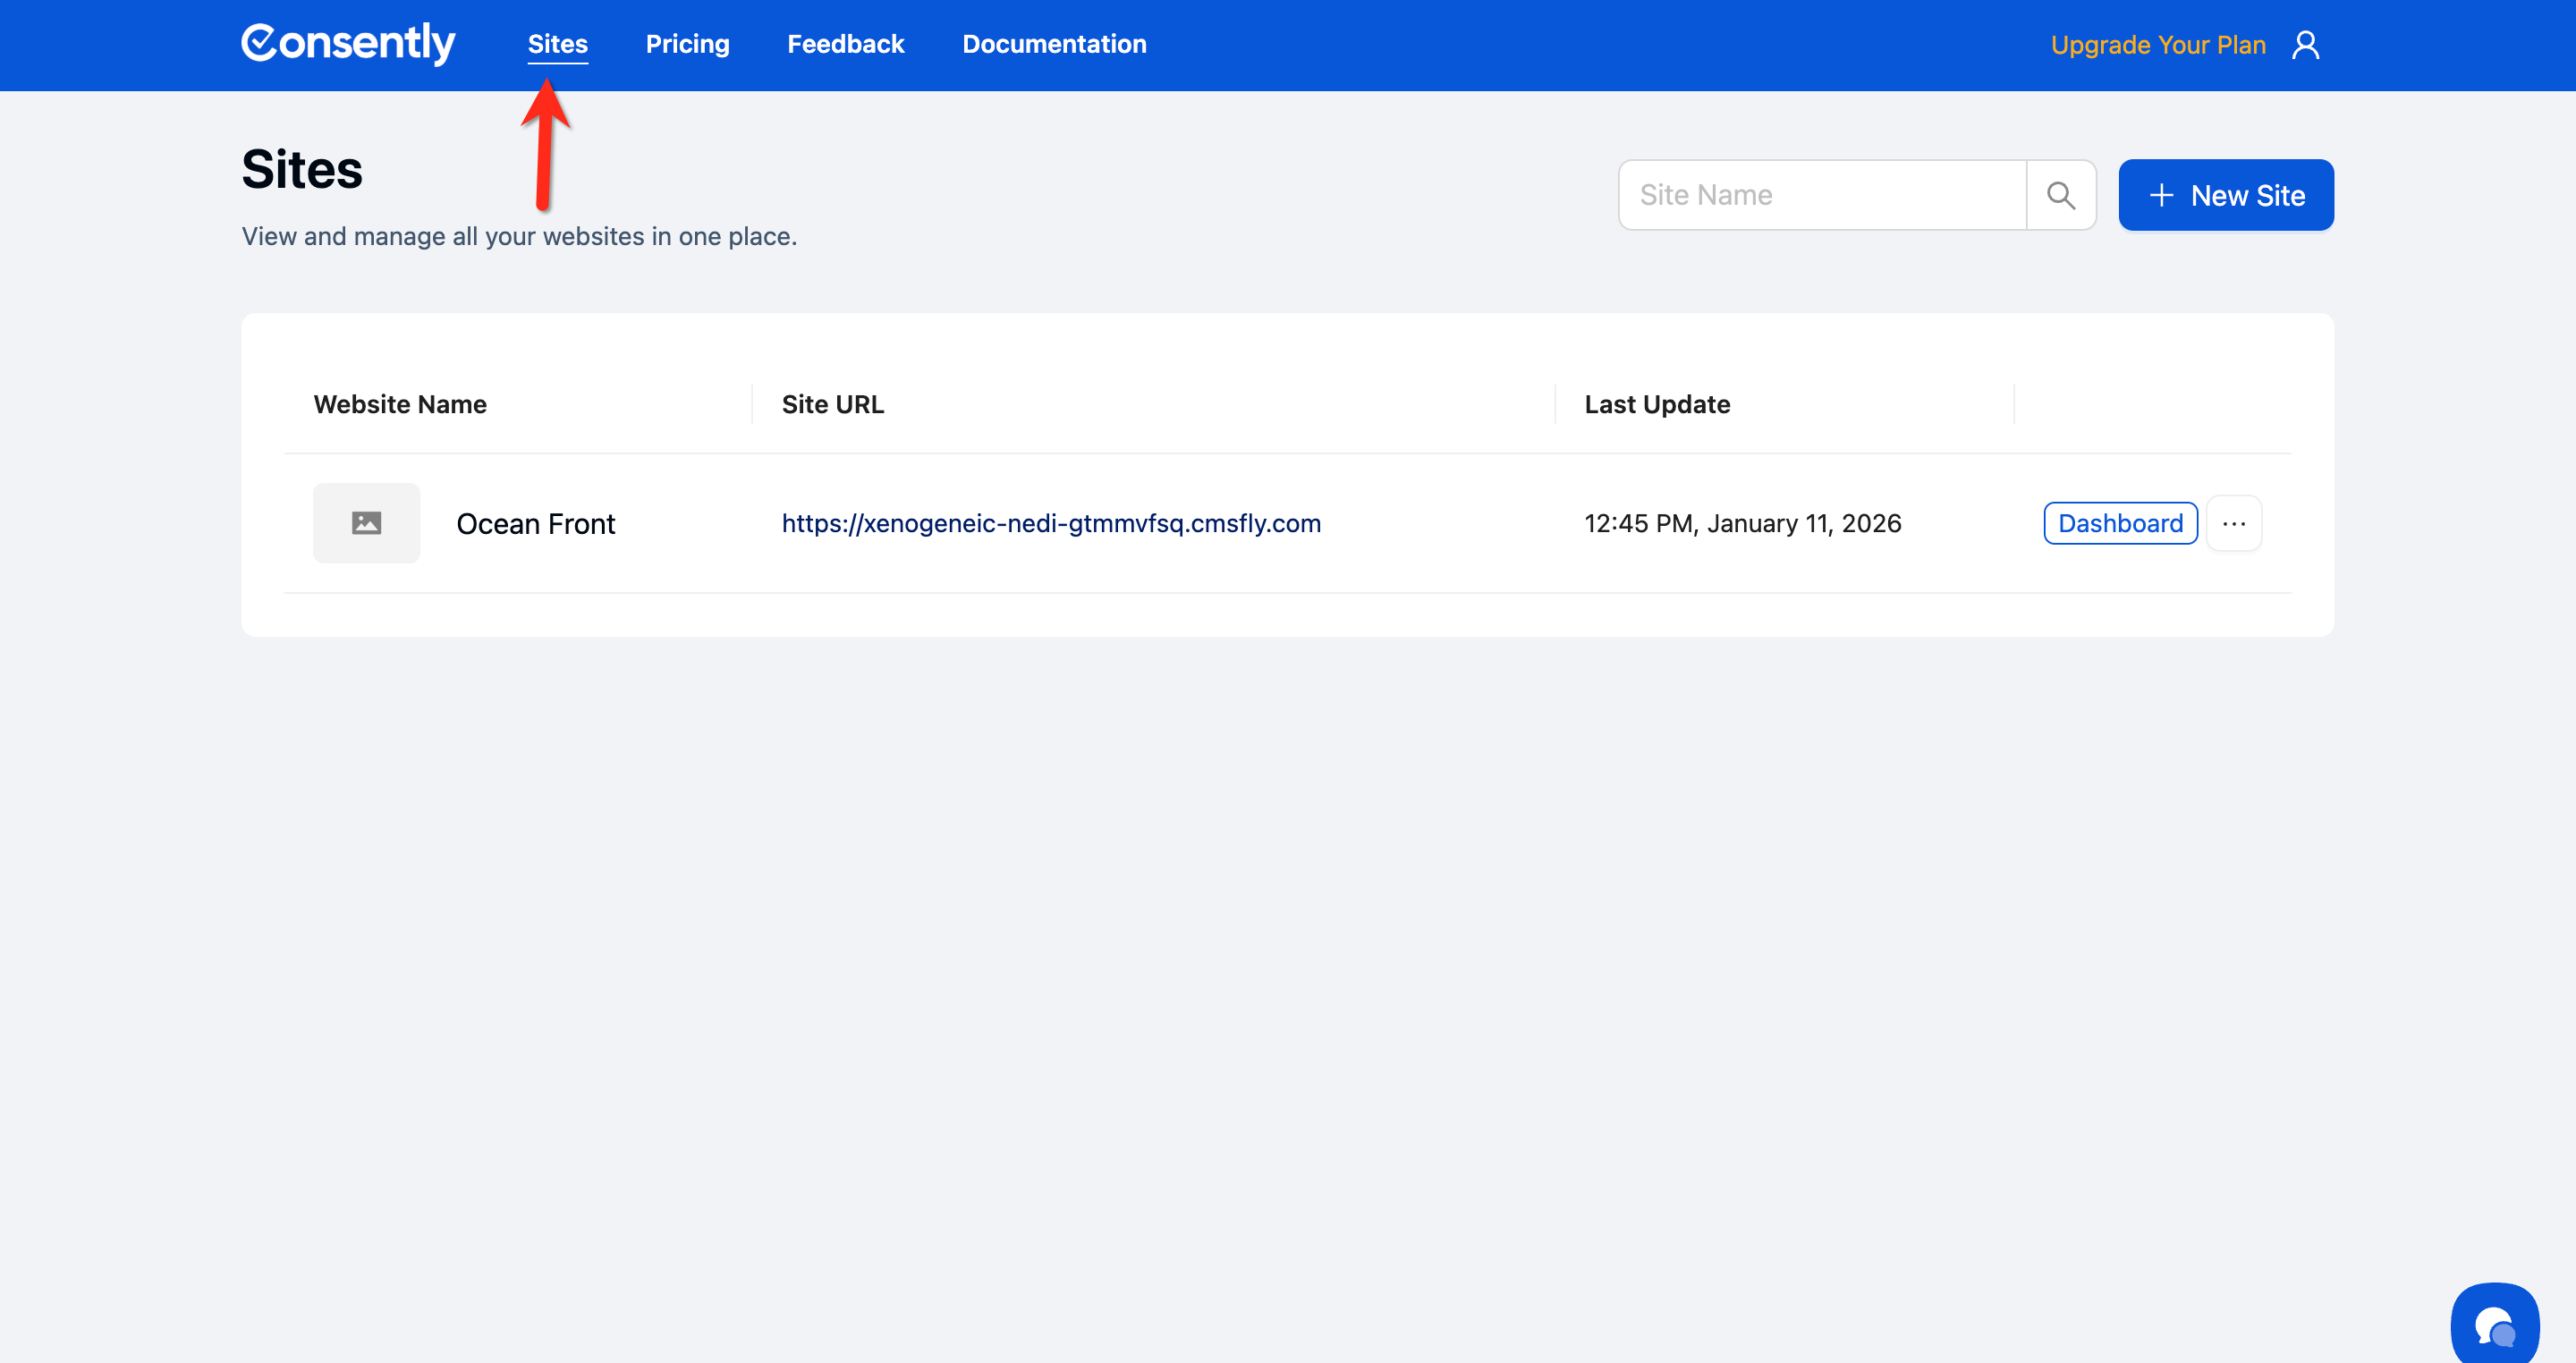The width and height of the screenshot is (2576, 1363).
Task: Open the Pricing page
Action: 687,44
